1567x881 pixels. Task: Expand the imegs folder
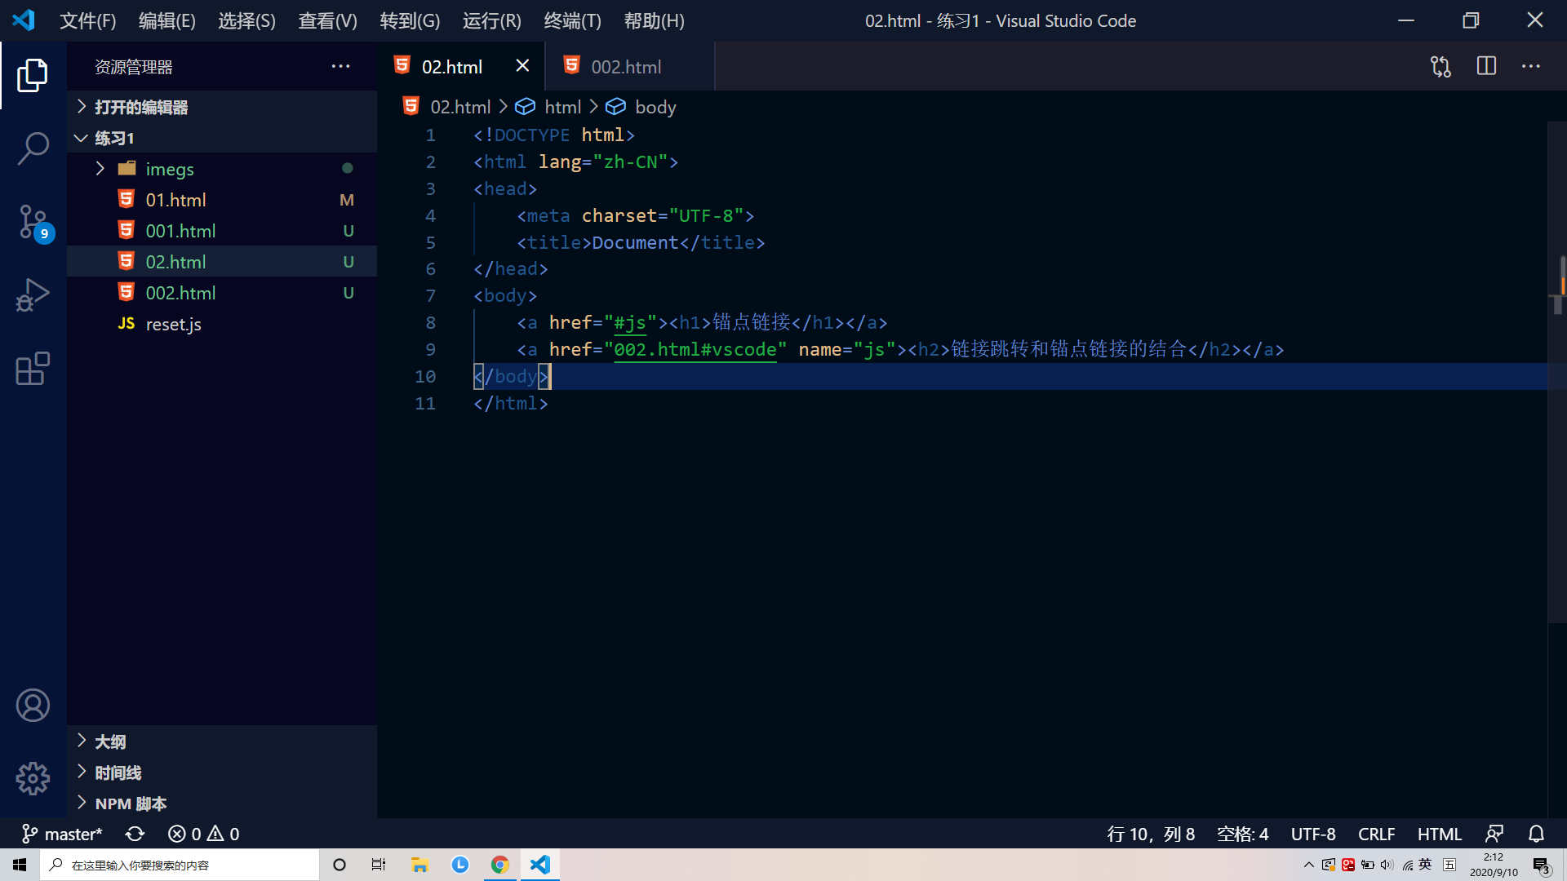pos(222,169)
